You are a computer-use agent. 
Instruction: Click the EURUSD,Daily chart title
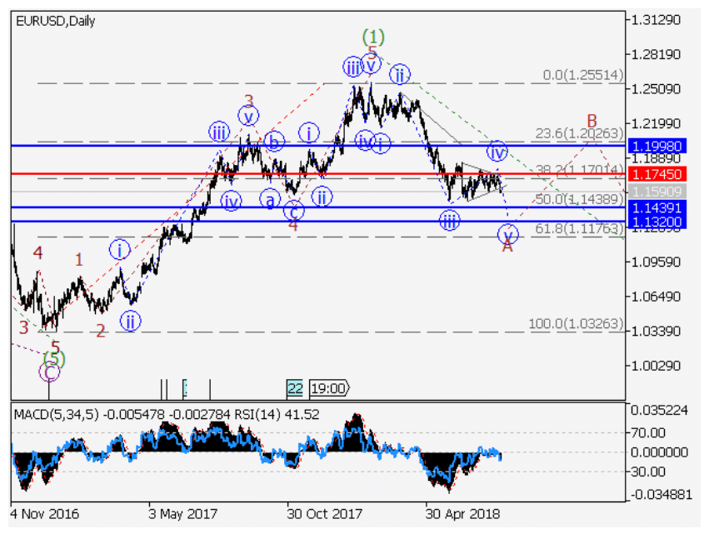point(55,21)
